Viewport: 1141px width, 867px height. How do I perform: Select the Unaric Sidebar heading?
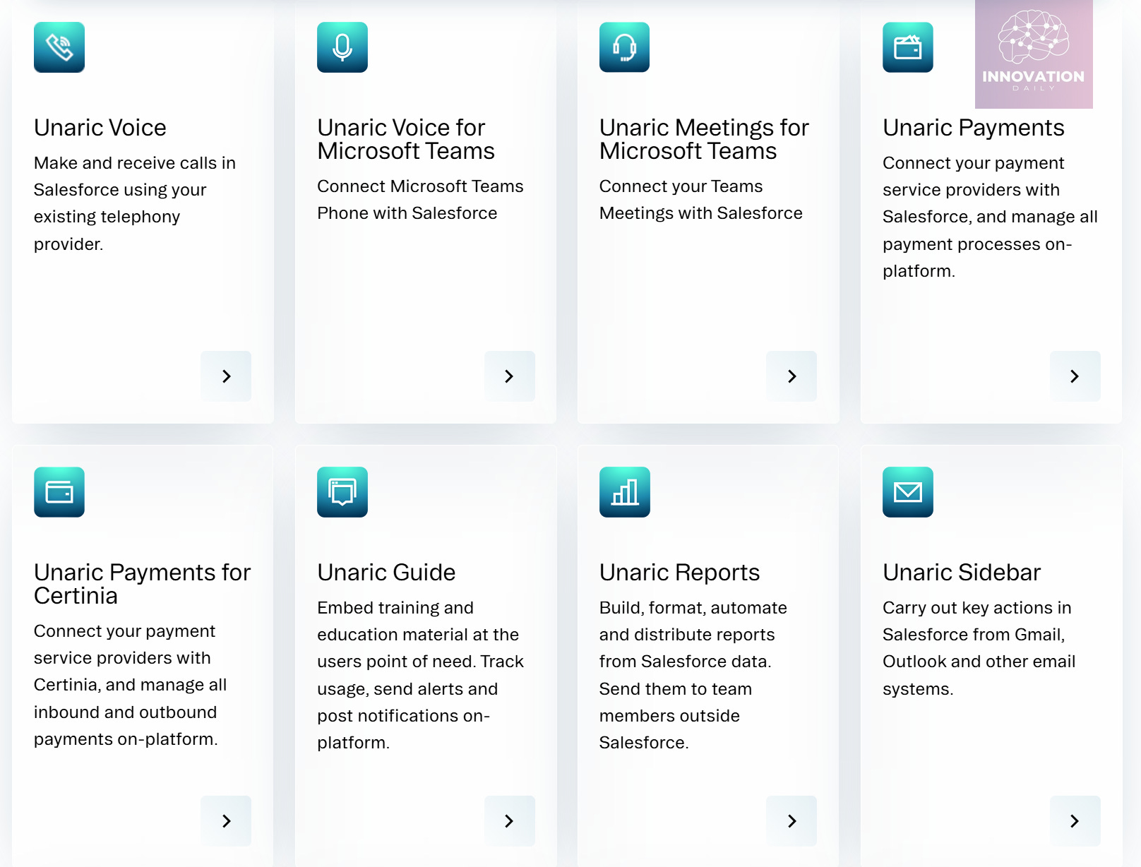pos(962,573)
